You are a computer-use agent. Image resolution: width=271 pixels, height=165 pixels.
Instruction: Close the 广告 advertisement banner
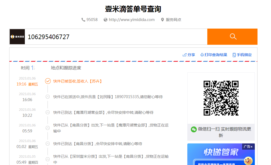tap(252, 147)
